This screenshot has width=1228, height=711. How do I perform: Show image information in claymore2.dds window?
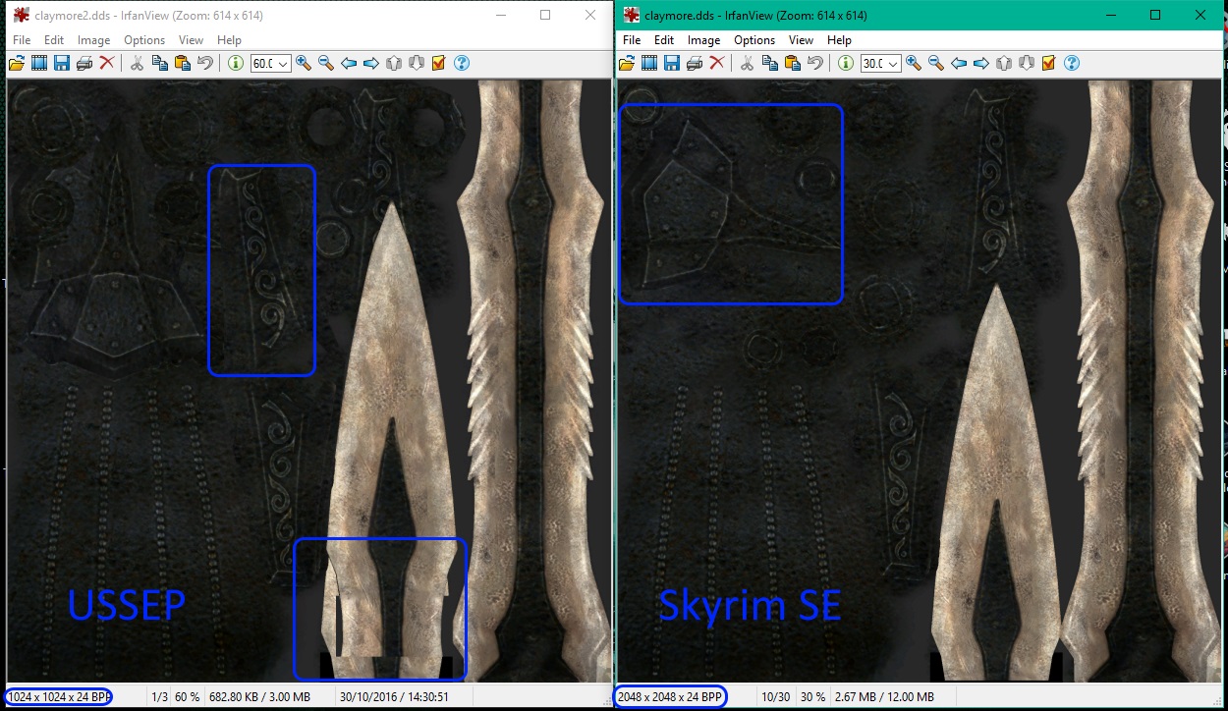(235, 63)
